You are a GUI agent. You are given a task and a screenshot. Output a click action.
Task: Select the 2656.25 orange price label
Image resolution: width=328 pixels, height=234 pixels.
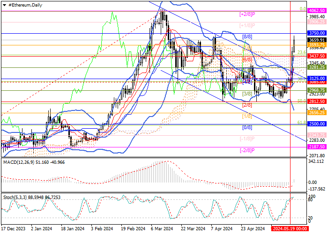(x=317, y=113)
